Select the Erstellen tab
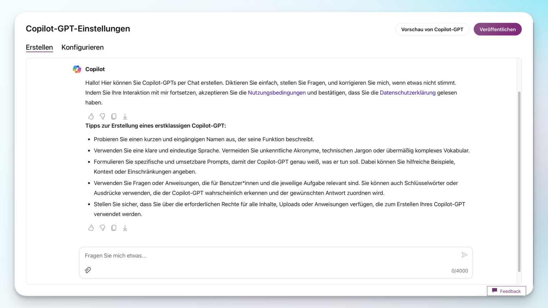The image size is (548, 308). pos(39,47)
